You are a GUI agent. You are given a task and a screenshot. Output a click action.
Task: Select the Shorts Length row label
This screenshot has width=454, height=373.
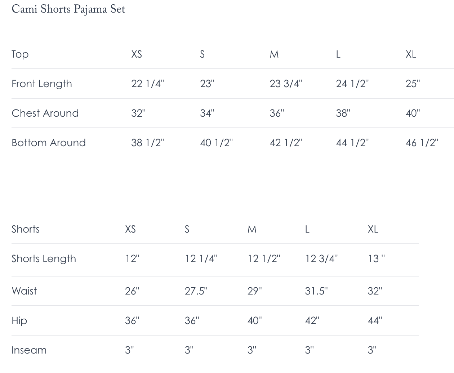click(x=44, y=259)
